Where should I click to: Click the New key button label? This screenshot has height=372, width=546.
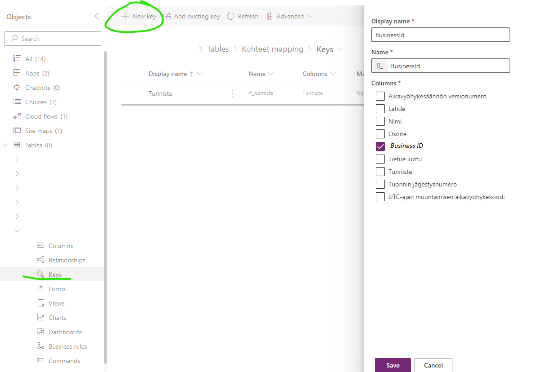[144, 16]
